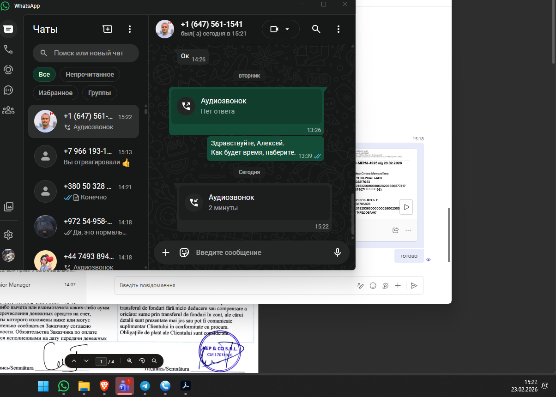Open File Explorer from the taskbar
This screenshot has height=397, width=556.
pos(84,386)
